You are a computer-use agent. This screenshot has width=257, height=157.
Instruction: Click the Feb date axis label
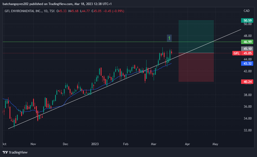tap(126, 144)
